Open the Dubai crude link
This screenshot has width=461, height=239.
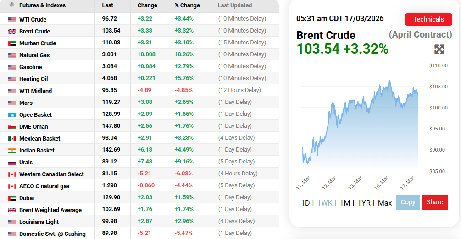(x=27, y=198)
